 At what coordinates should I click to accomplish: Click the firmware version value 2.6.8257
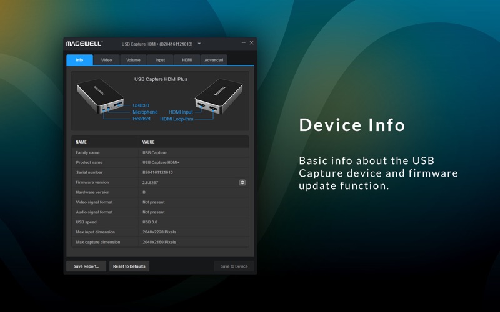150,182
